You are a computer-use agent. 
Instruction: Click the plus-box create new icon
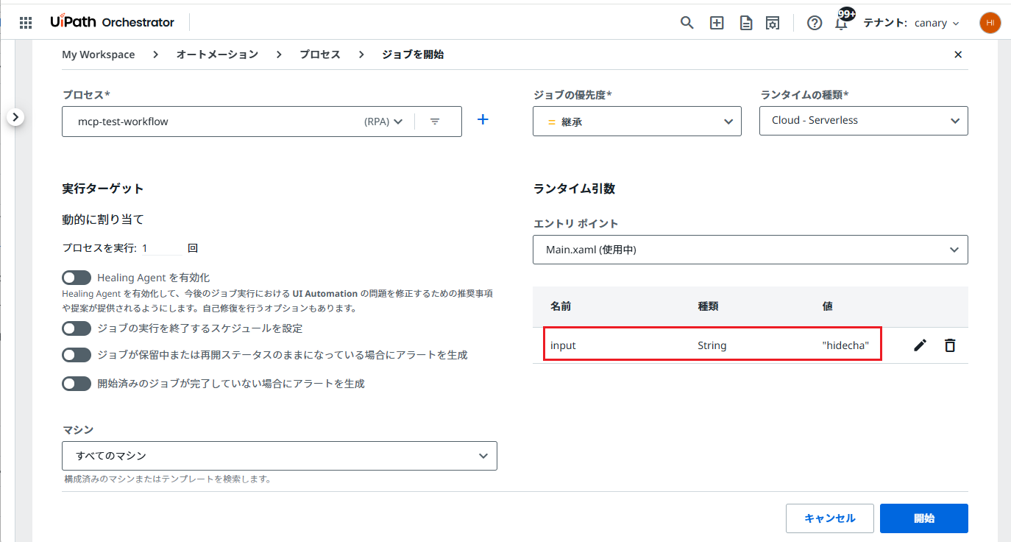click(717, 23)
